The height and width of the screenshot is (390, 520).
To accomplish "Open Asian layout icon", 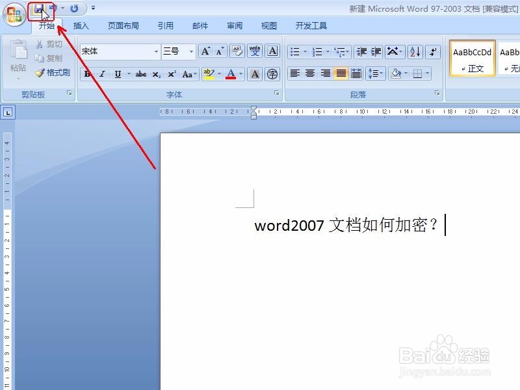I will [395, 52].
